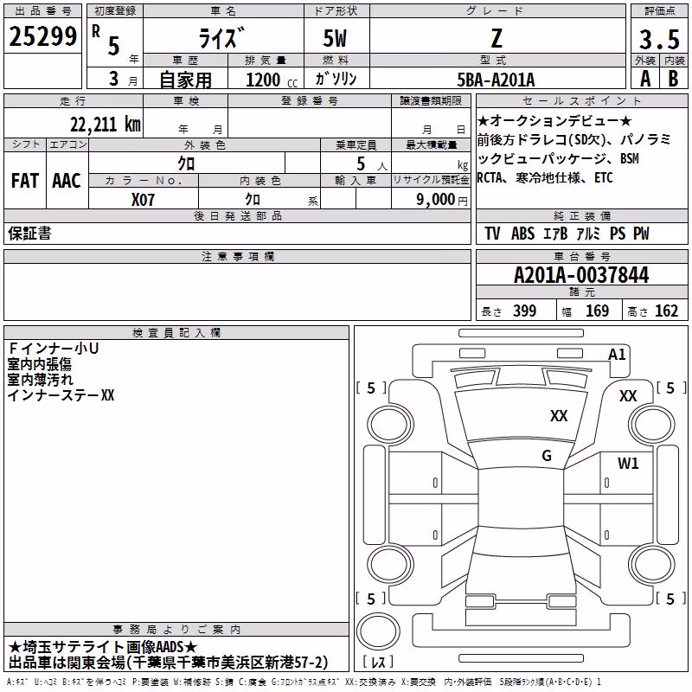Screen dimensions: 692x692
Task: Click the [レス] spare tire label
Action: 378,662
